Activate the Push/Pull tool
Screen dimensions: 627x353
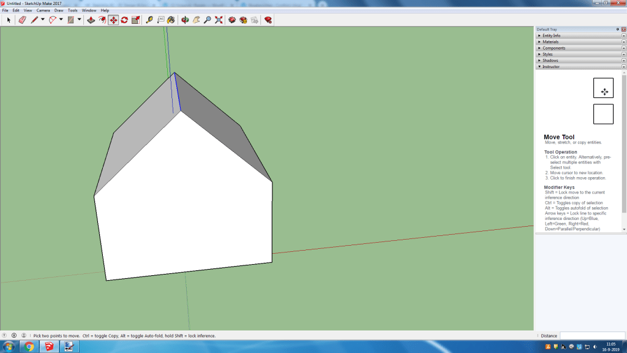pos(91,20)
